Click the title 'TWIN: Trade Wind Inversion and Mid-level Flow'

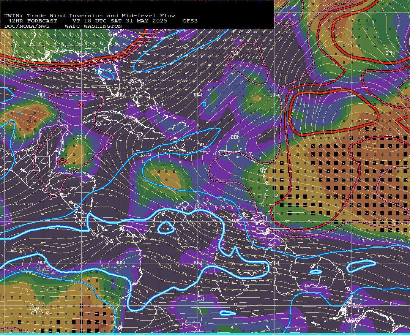pyautogui.click(x=90, y=16)
